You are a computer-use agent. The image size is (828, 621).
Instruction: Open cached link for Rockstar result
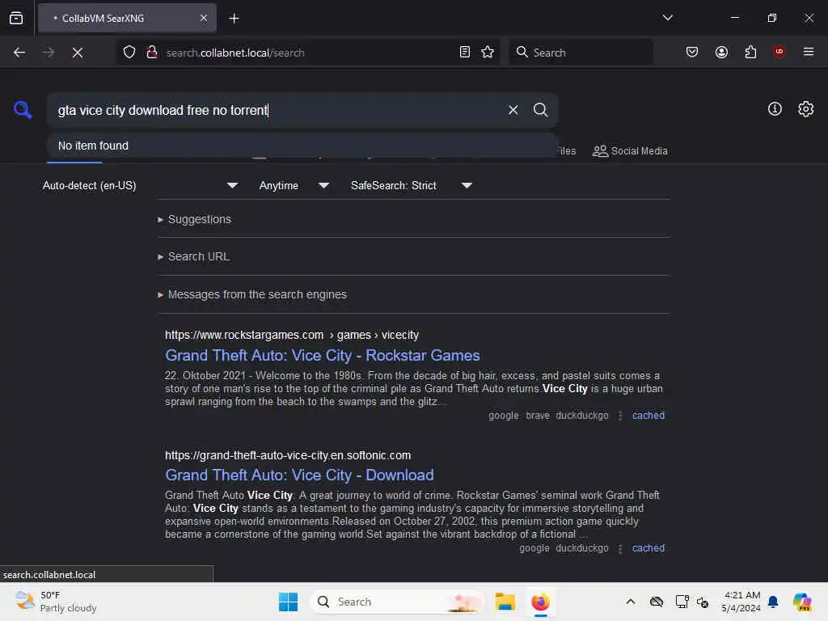[648, 416]
